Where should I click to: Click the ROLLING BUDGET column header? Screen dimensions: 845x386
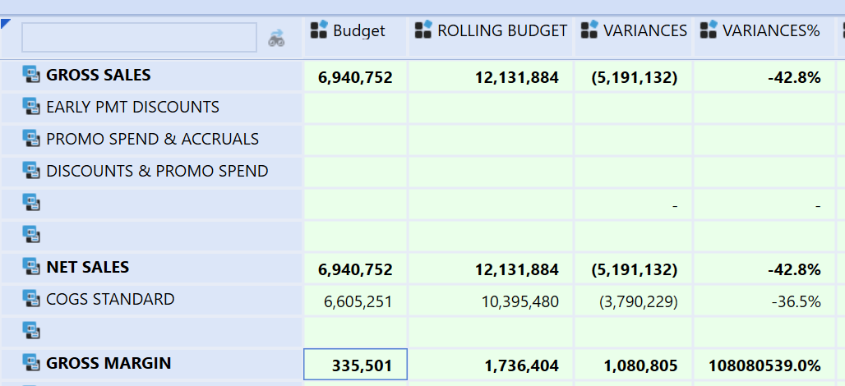click(x=501, y=31)
